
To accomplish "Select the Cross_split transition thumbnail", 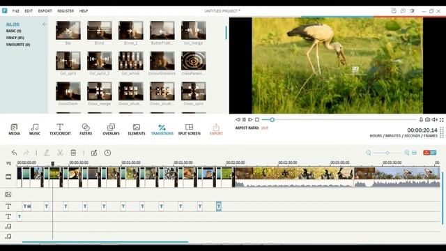I will tap(194, 91).
